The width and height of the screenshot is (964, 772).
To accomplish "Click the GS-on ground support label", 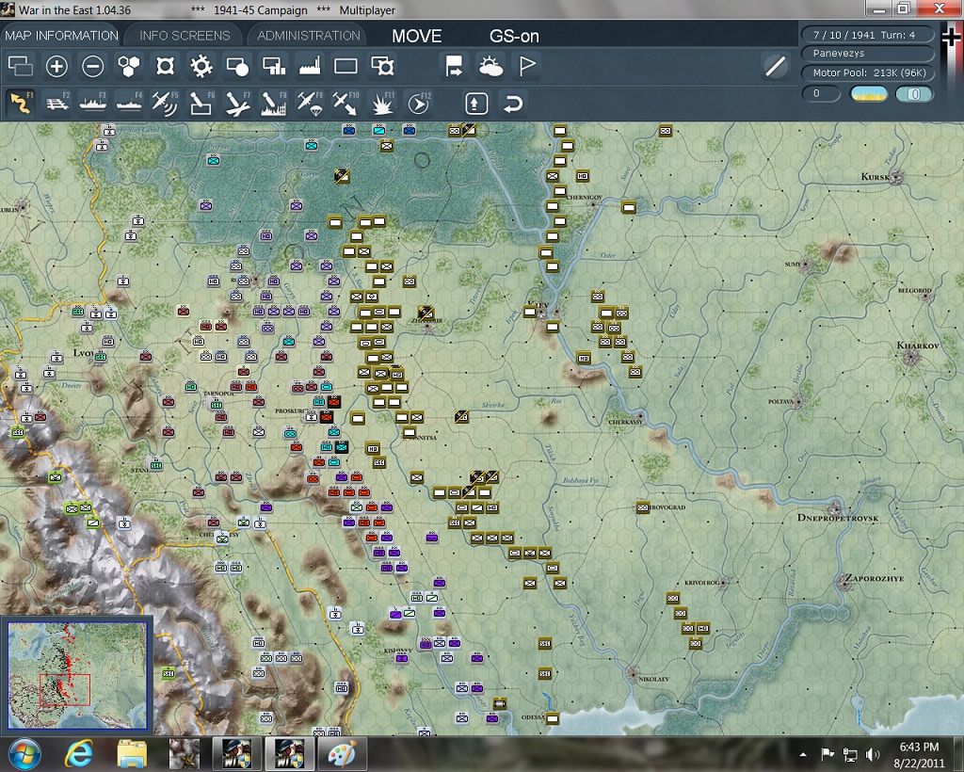I will coord(514,37).
